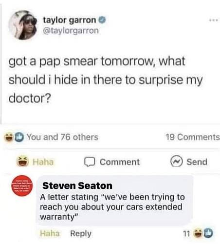Open the 'You and 76 others' reactions list

tap(62, 137)
